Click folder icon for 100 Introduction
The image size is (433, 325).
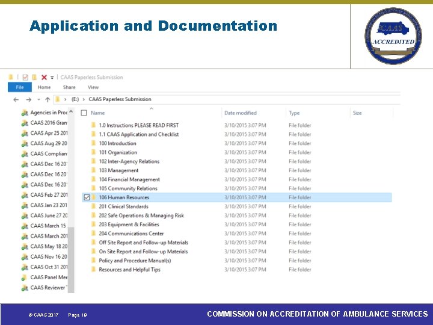(x=94, y=143)
